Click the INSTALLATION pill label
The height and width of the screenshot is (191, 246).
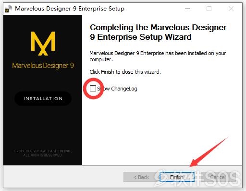(x=43, y=99)
